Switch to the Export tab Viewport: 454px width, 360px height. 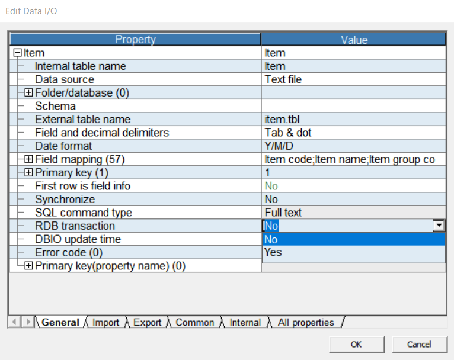pyautogui.click(x=147, y=323)
